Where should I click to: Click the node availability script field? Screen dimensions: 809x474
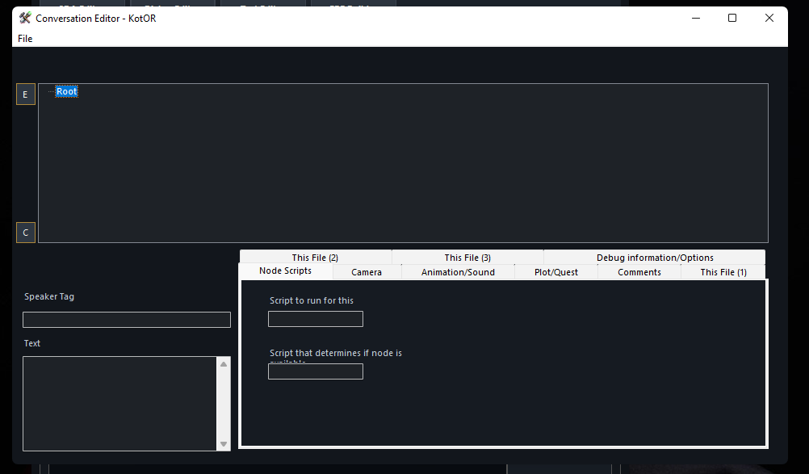point(316,371)
